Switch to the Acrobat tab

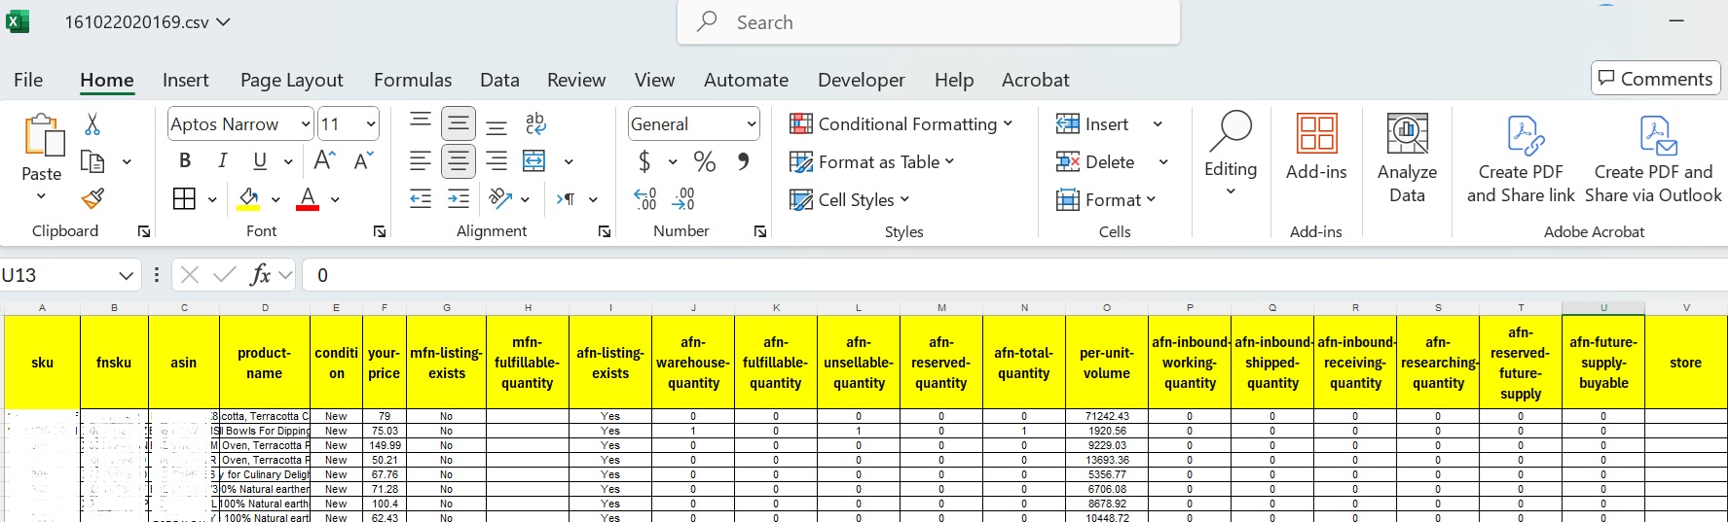1035,80
